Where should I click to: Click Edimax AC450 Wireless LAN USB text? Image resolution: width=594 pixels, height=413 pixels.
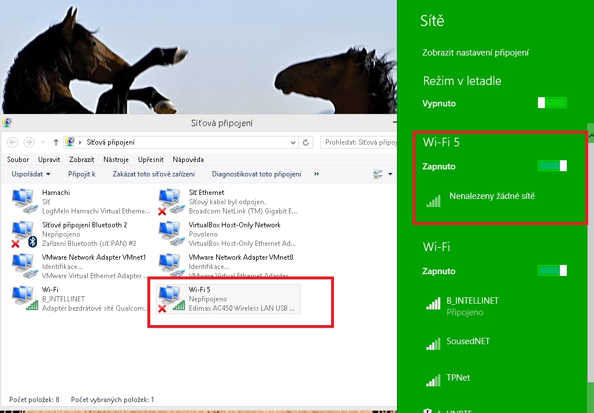pos(242,308)
